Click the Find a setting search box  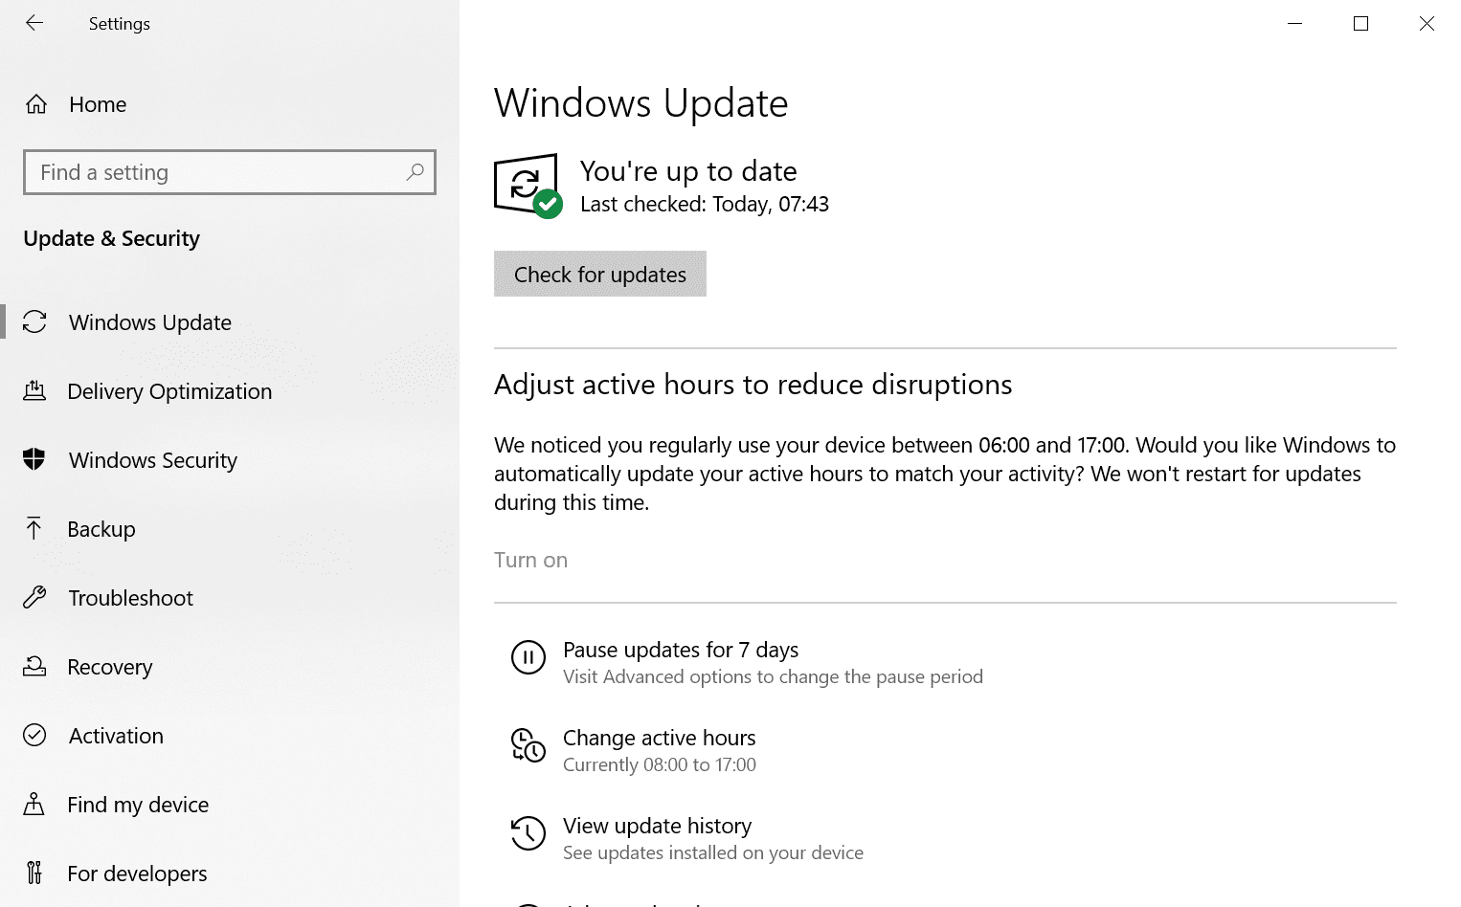click(x=229, y=172)
